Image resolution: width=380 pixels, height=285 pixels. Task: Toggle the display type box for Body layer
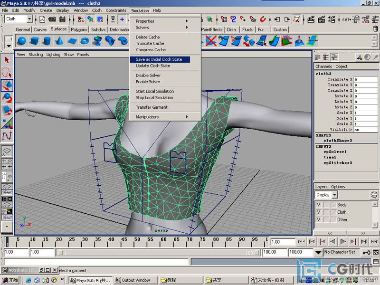[326, 205]
